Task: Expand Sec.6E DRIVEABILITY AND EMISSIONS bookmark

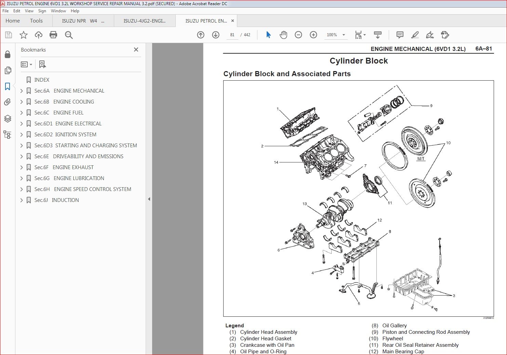Action: point(22,156)
